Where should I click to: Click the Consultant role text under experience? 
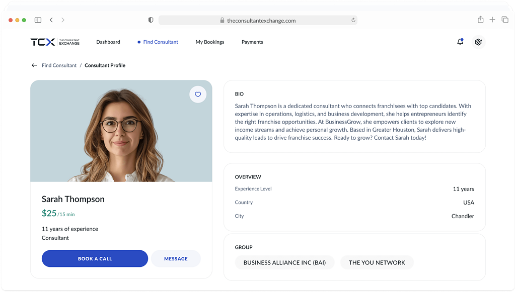tap(55, 238)
